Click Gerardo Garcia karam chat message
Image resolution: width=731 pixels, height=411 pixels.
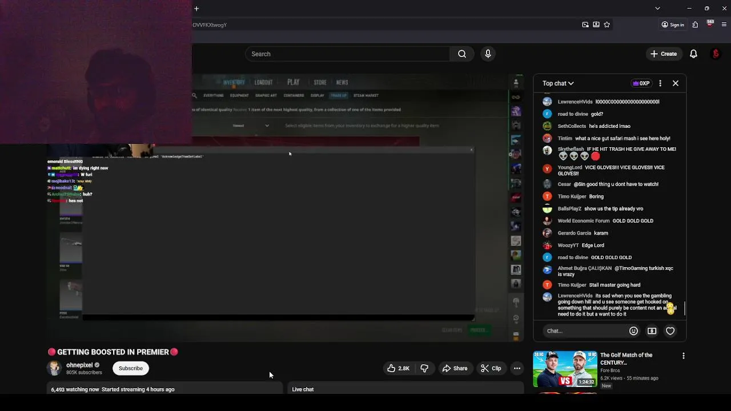609,233
